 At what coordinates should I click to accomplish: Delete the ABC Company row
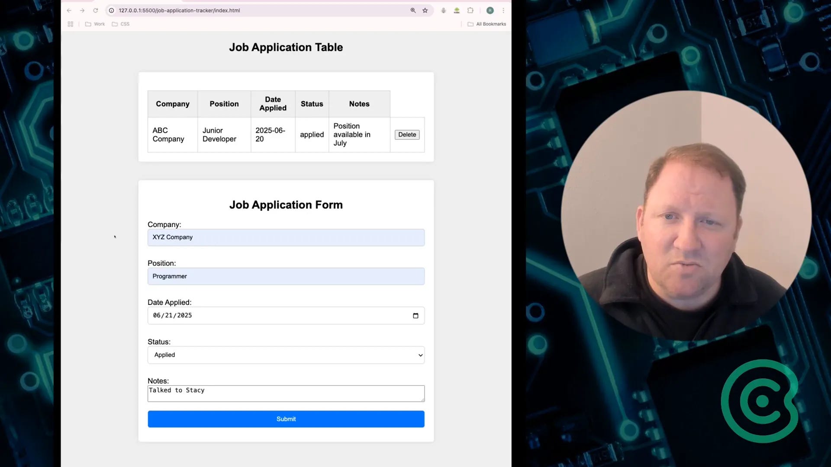tap(407, 134)
